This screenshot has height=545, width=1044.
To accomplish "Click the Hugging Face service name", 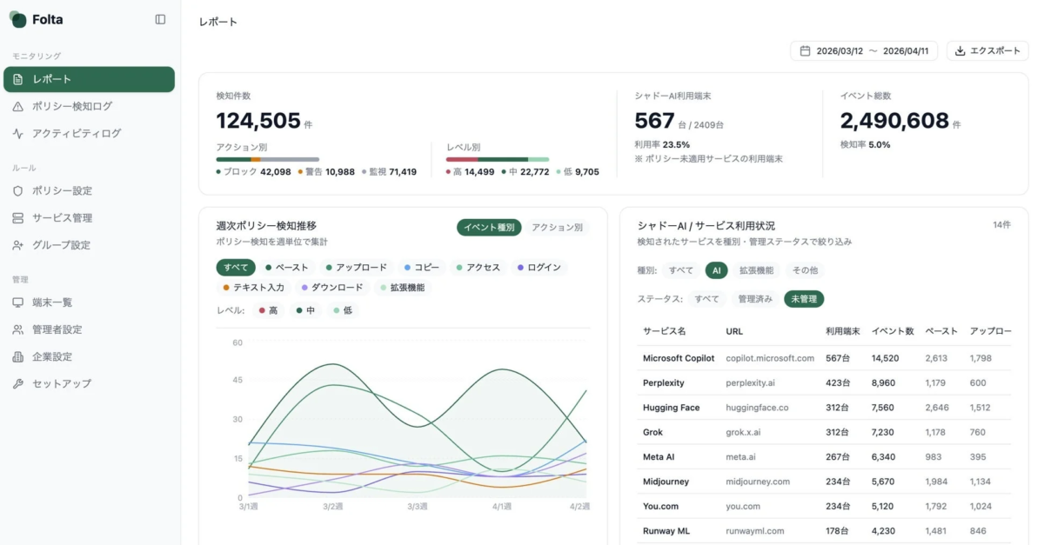I will [672, 408].
